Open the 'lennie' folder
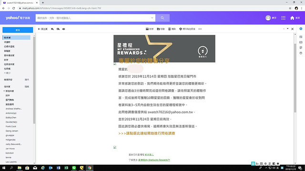The width and height of the screenshot is (305, 171). click(x=9, y=157)
